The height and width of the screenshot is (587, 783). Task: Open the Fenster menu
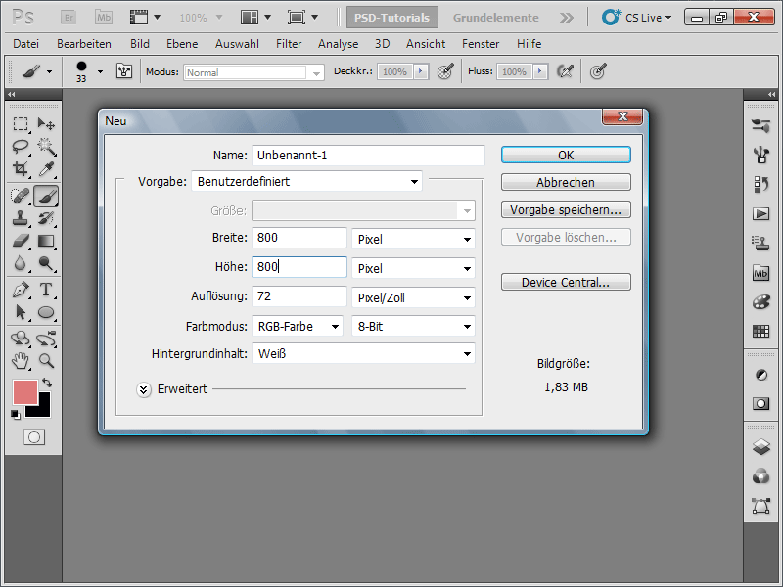tap(481, 44)
